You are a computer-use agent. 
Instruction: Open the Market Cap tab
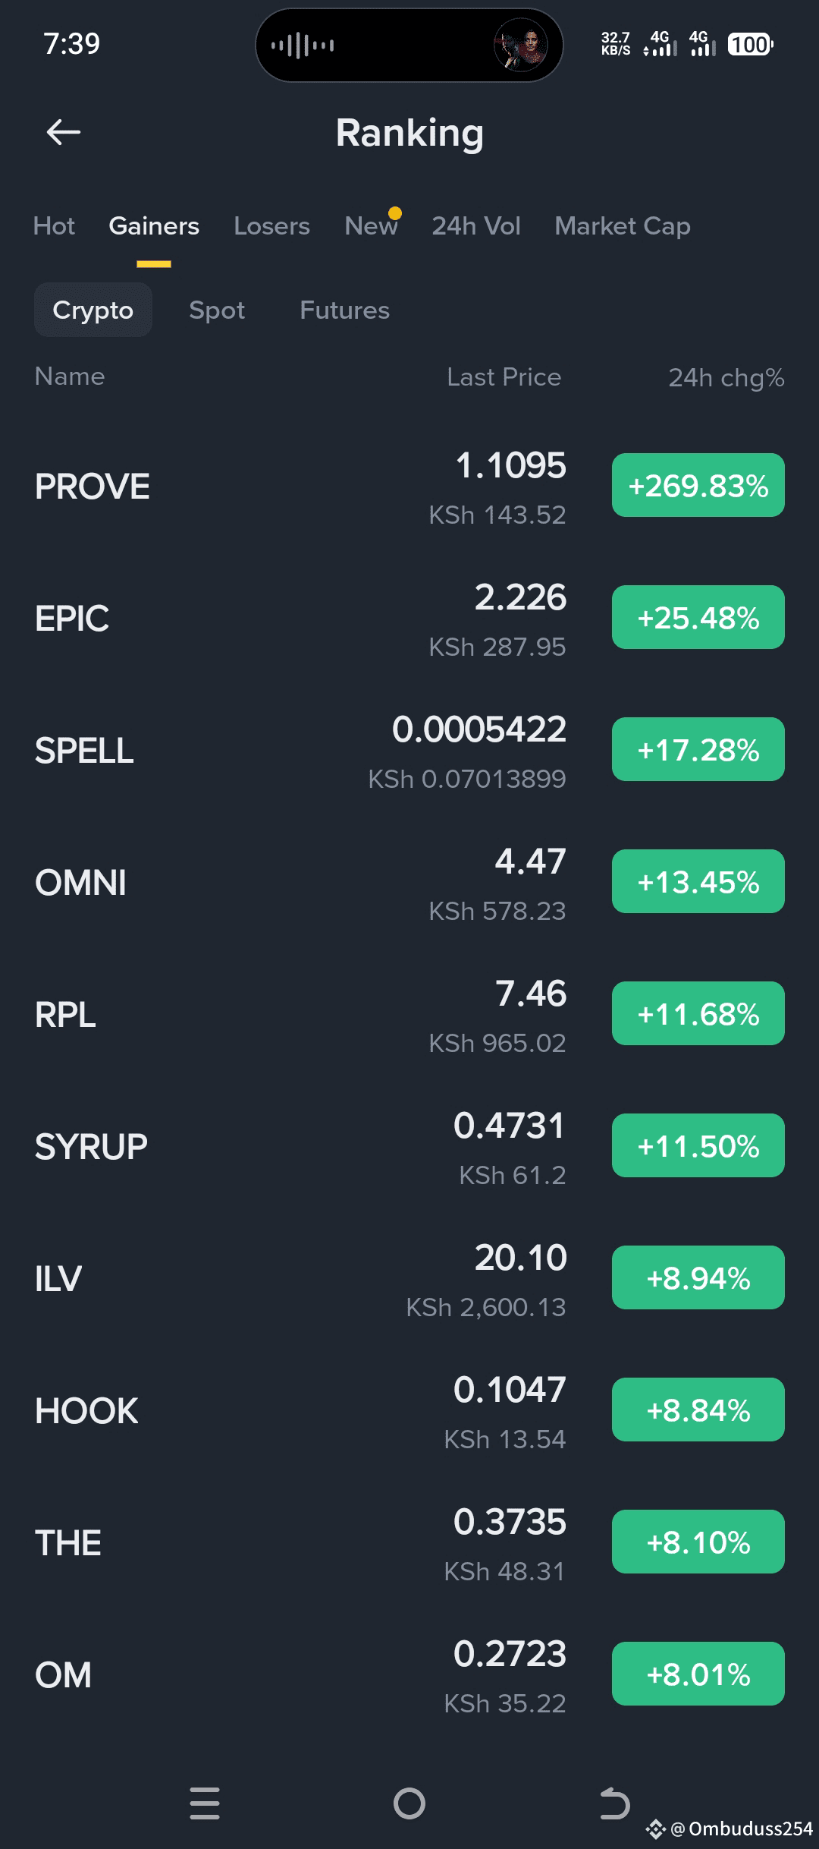click(623, 226)
